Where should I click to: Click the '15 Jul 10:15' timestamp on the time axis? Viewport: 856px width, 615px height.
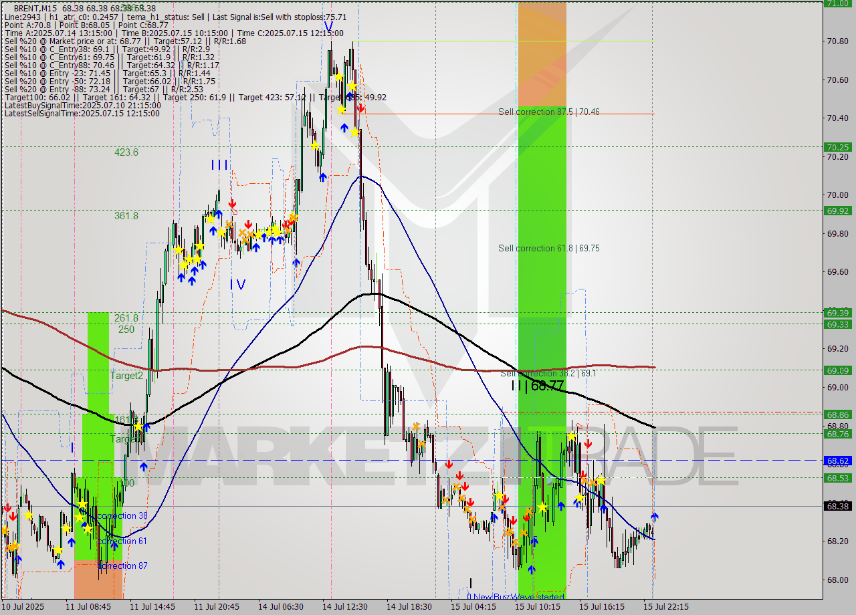click(x=539, y=606)
